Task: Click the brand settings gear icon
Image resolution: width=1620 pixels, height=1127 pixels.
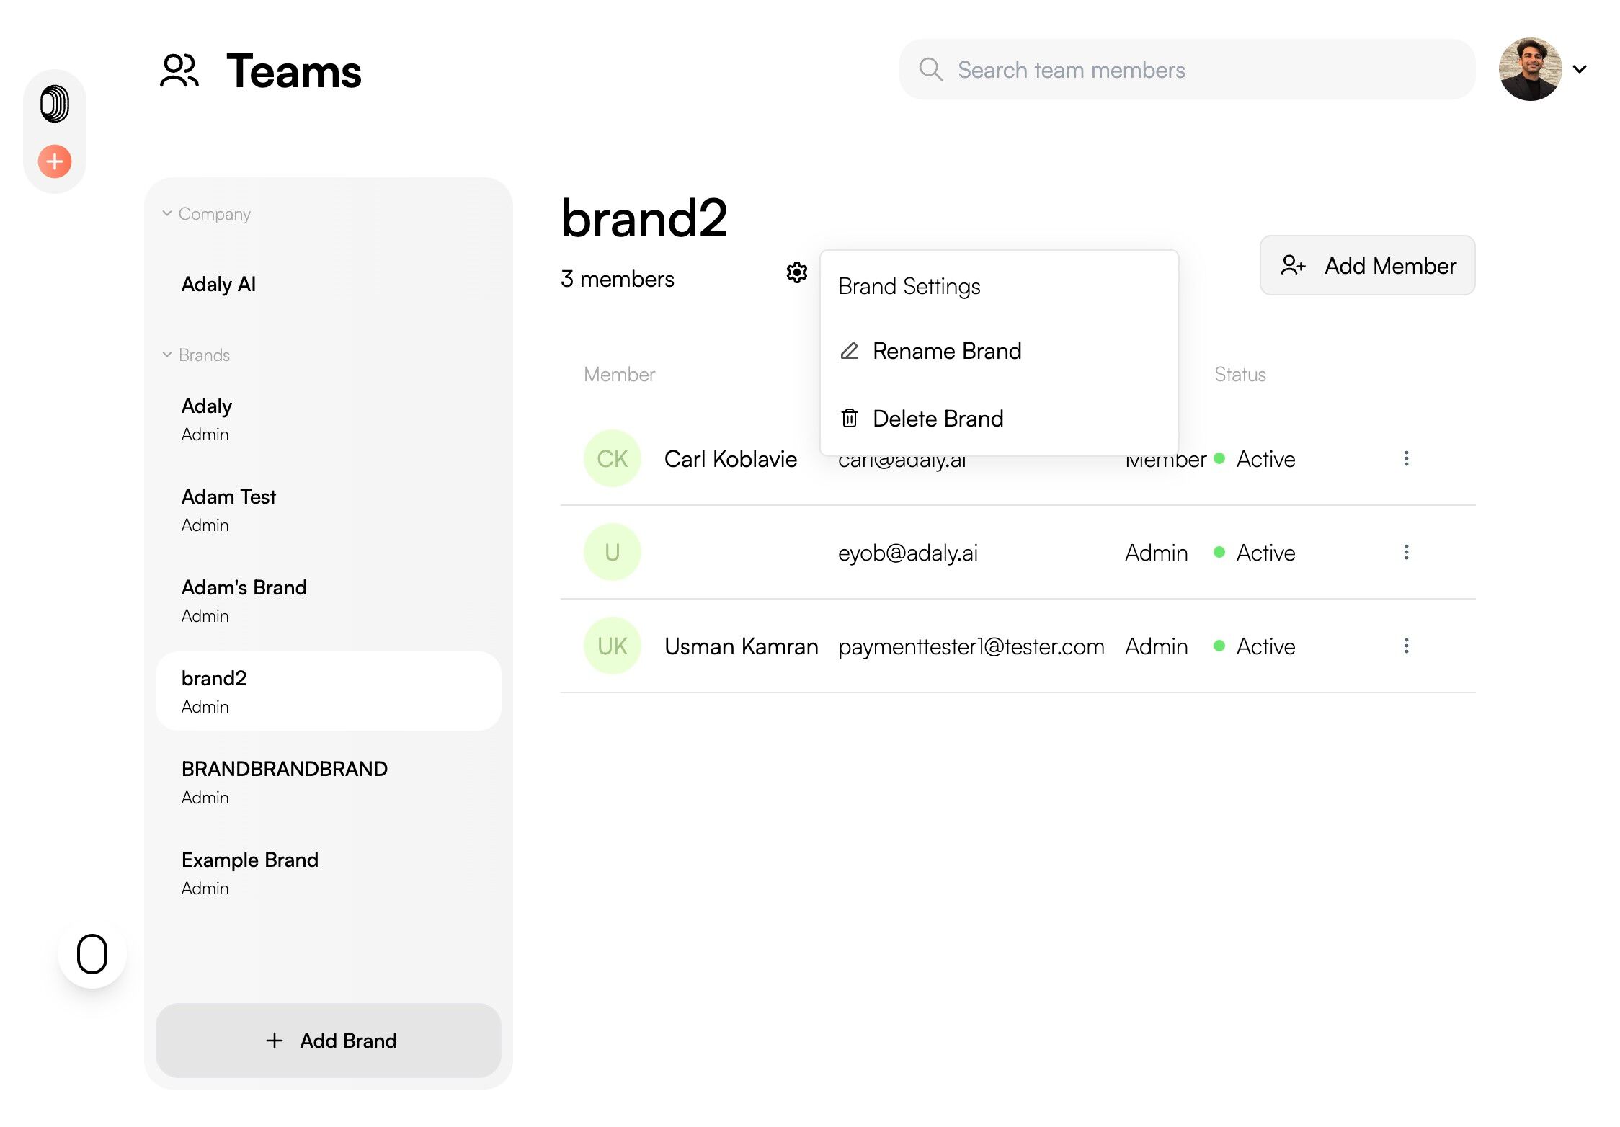Action: (796, 272)
